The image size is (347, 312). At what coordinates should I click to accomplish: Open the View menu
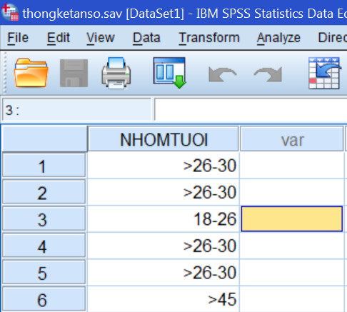tap(101, 38)
